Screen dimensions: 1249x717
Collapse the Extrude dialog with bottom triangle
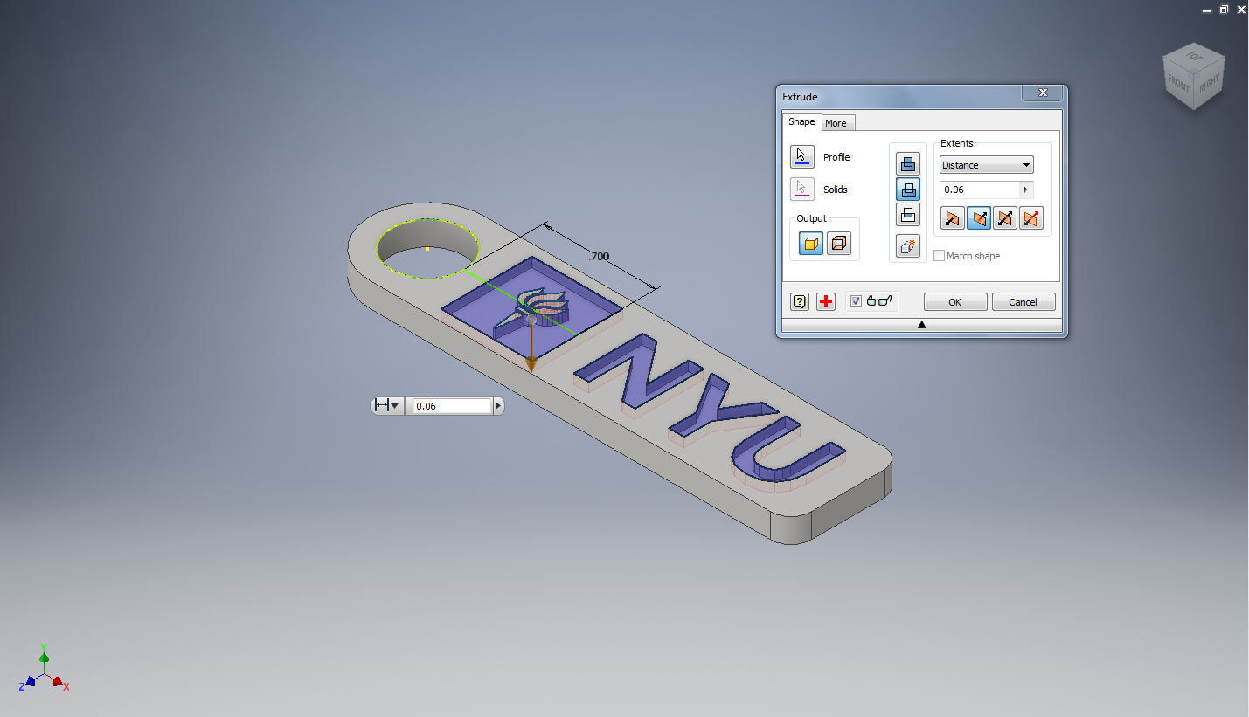pos(922,325)
